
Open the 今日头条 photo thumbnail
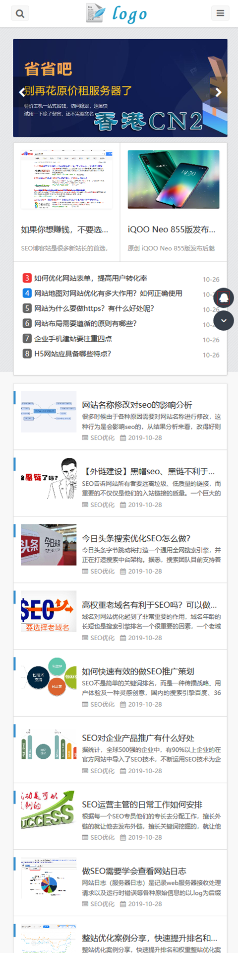click(x=49, y=545)
